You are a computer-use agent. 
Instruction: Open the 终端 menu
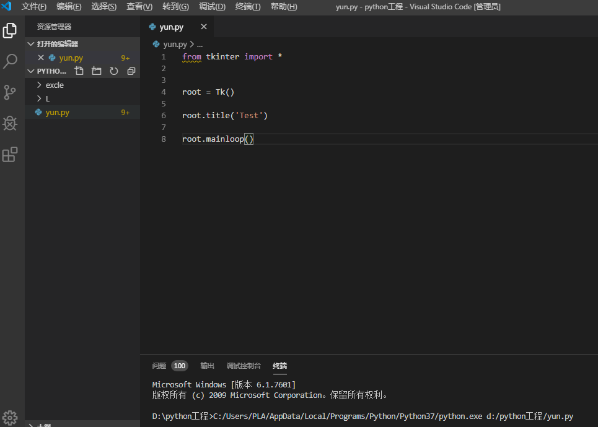247,7
